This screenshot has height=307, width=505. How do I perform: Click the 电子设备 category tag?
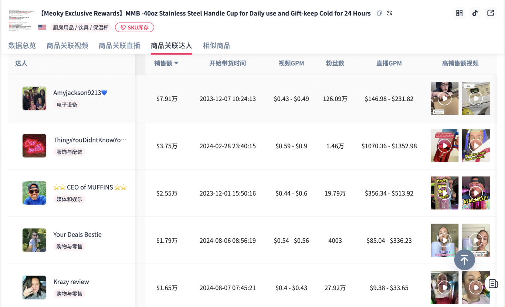67,105
